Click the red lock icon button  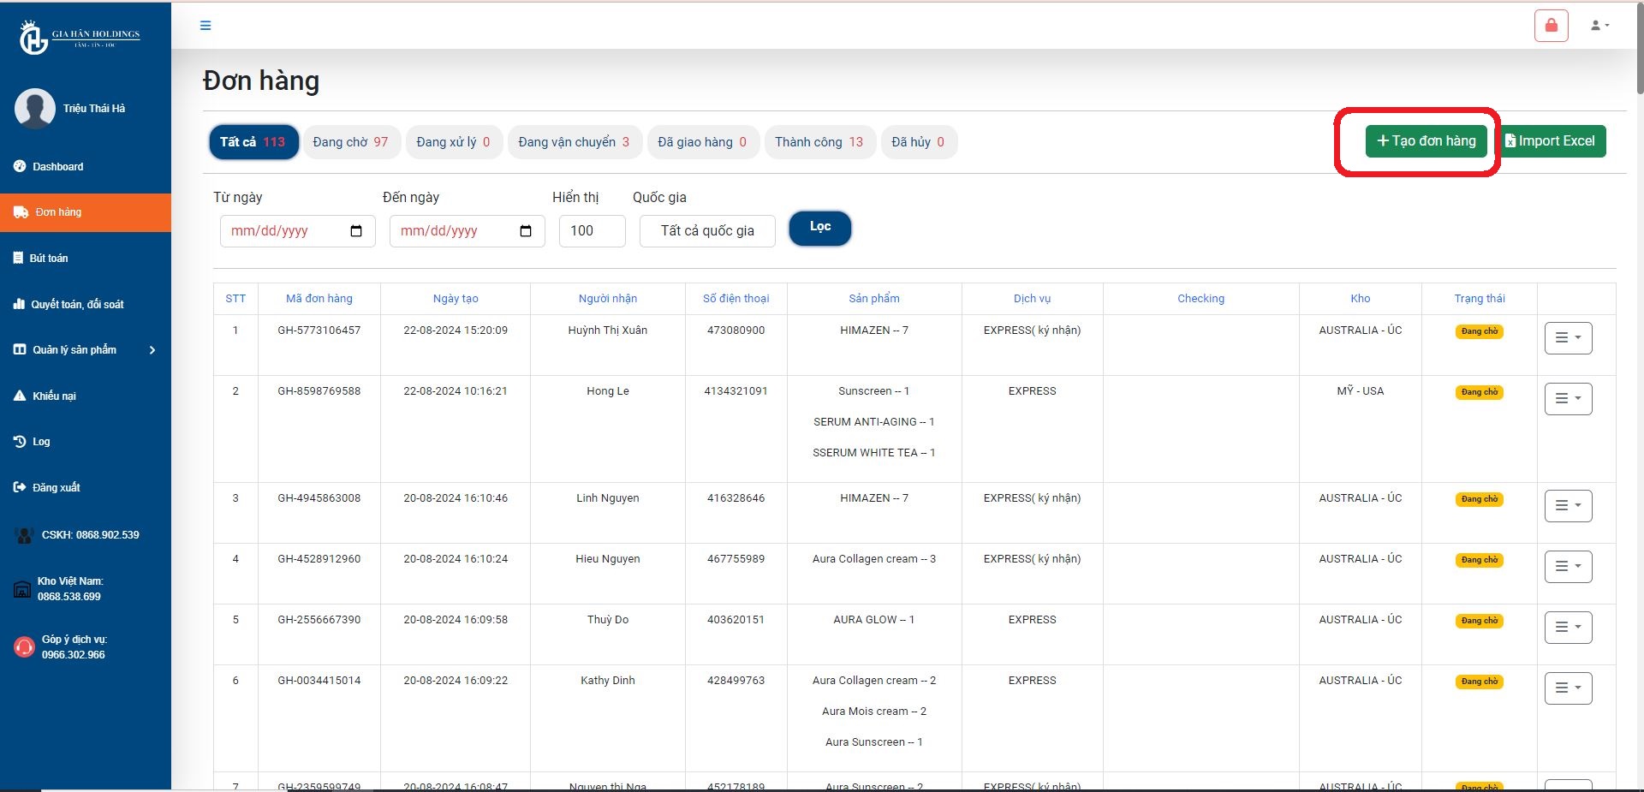[x=1551, y=26]
